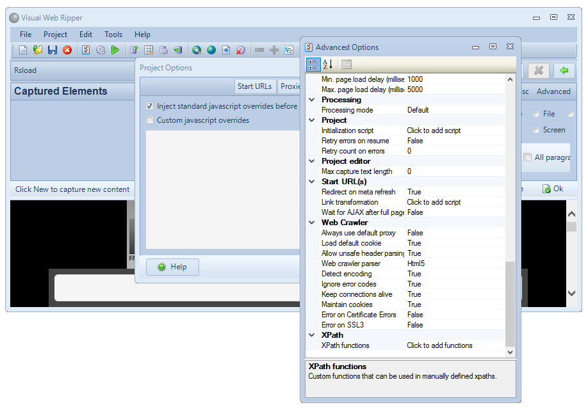Click the gray X delete button beside green arrow
Image resolution: width=588 pixels, height=419 pixels.
pyautogui.click(x=539, y=70)
